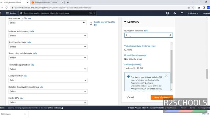Open the Instance auto-recovery dropdown
This screenshot has width=210, height=118.
[x=48, y=36]
